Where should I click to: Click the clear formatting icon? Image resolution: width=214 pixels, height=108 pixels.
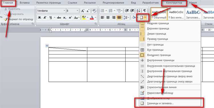[x=94, y=11]
